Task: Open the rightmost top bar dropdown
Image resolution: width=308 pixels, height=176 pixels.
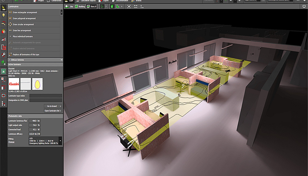Action: [280, 1]
